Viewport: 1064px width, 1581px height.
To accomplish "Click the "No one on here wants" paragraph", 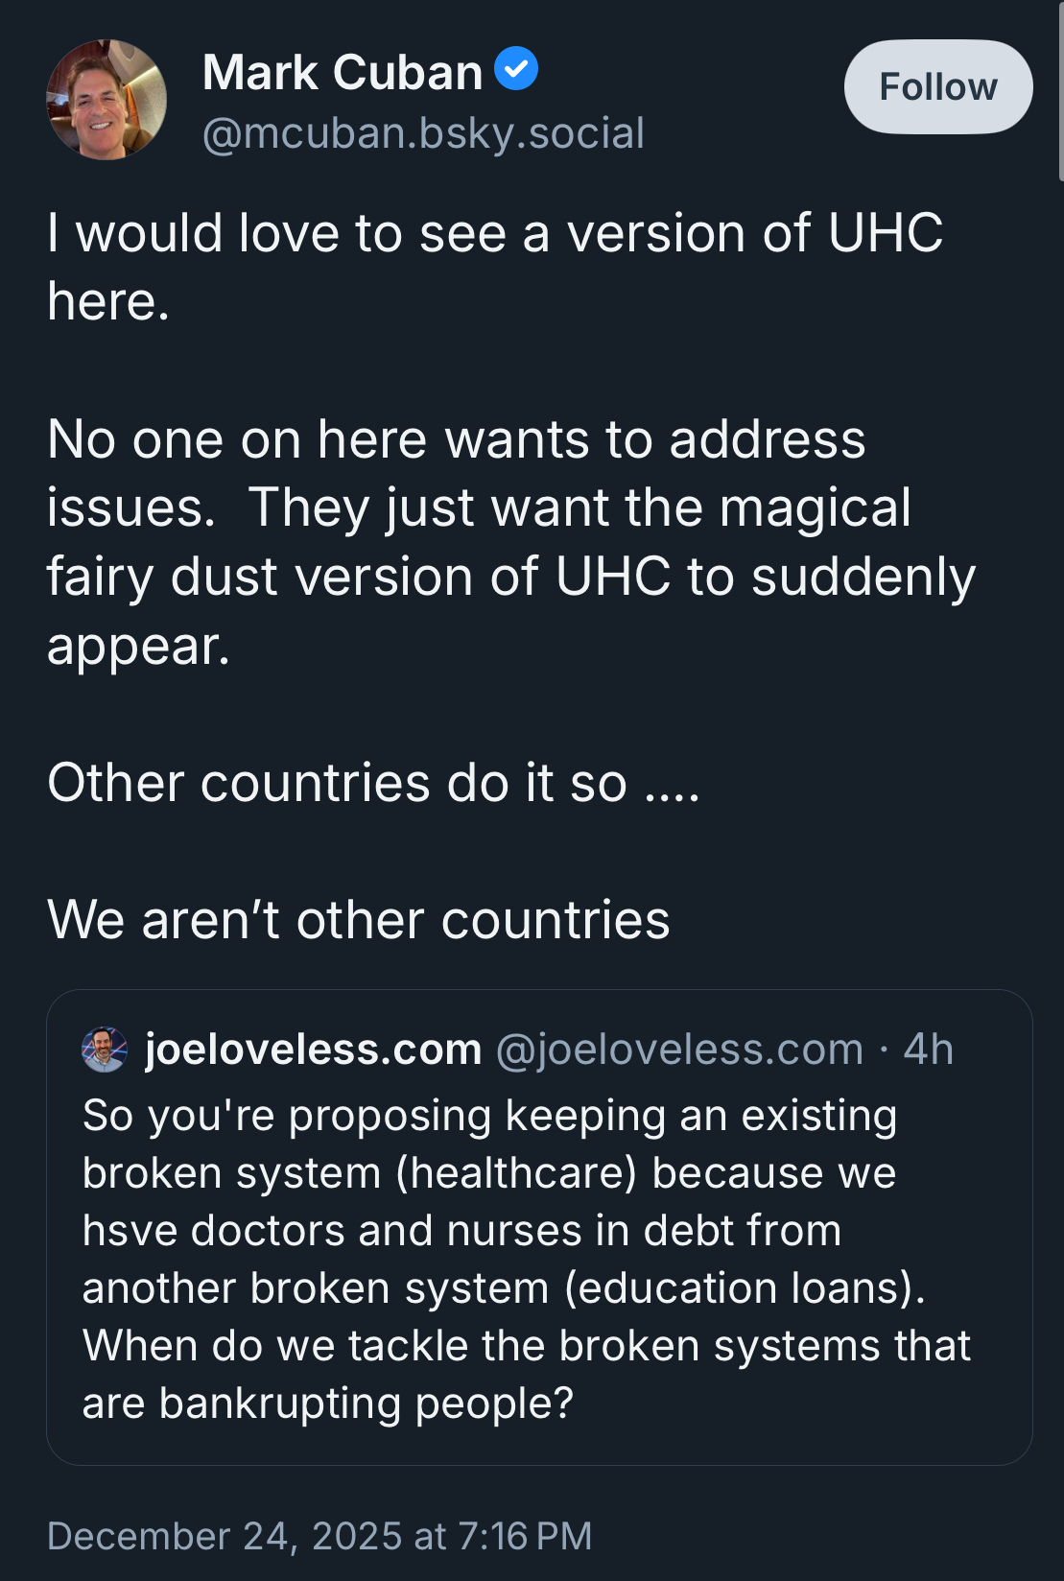I will click(x=456, y=440).
